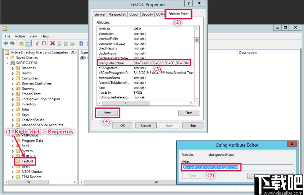This screenshot has height=195, width=304.
Task: Click the red Delete X toolbar icon
Action: pos(53,44)
